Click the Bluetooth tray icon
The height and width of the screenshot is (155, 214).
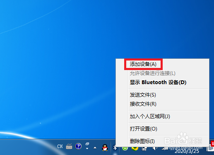click(115, 148)
